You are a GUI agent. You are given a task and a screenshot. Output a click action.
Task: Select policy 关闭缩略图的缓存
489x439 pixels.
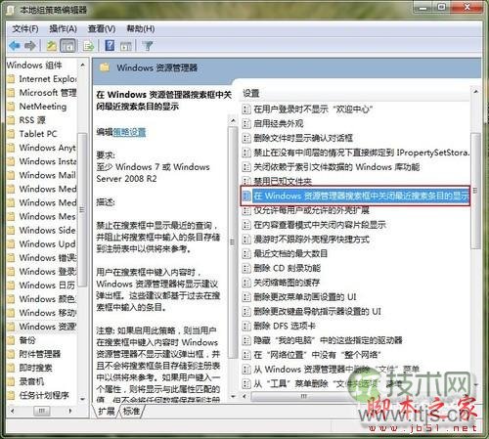click(282, 283)
